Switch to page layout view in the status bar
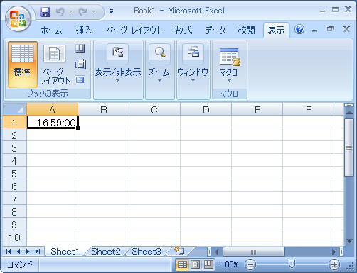Image resolution: width=357 pixels, height=273 pixels. (x=195, y=264)
